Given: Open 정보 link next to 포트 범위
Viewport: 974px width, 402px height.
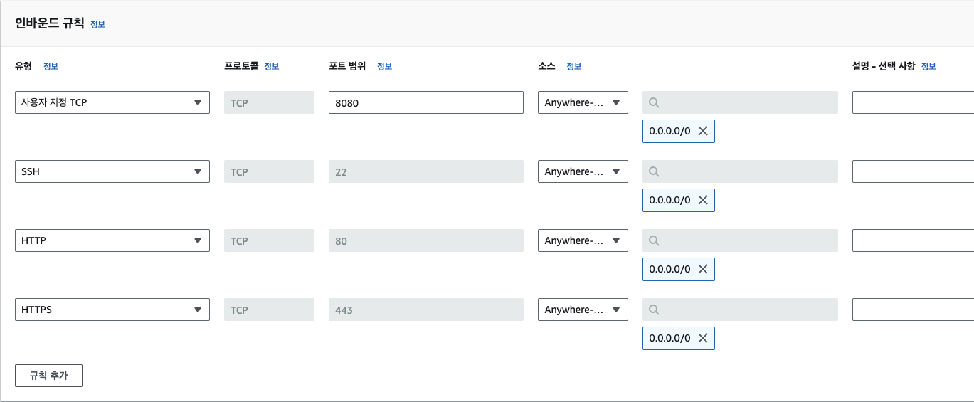Looking at the screenshot, I should (x=384, y=66).
